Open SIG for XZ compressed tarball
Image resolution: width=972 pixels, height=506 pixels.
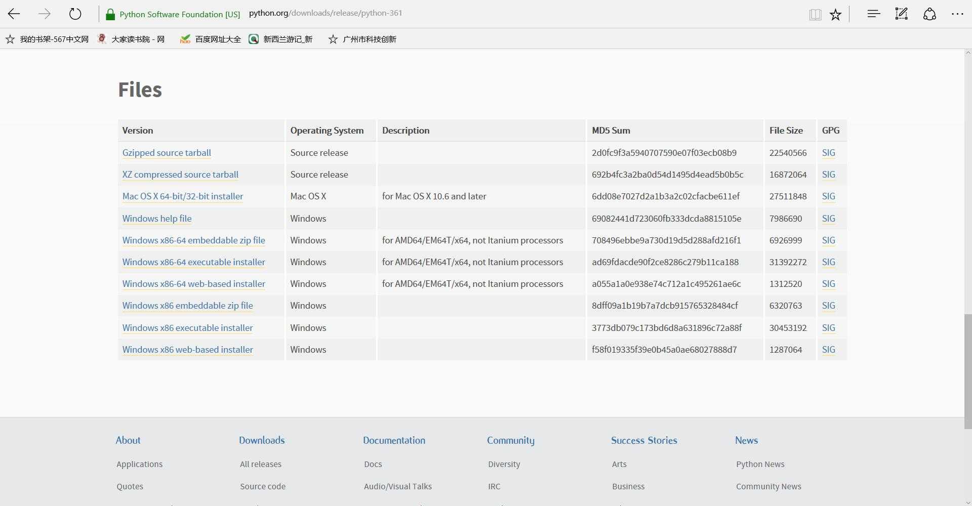(x=829, y=175)
